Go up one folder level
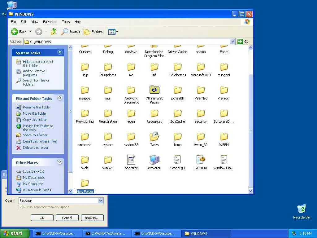 click(x=54, y=32)
